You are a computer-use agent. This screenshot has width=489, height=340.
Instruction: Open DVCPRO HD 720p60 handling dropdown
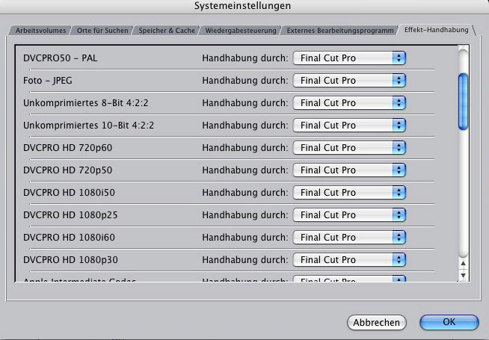point(348,147)
